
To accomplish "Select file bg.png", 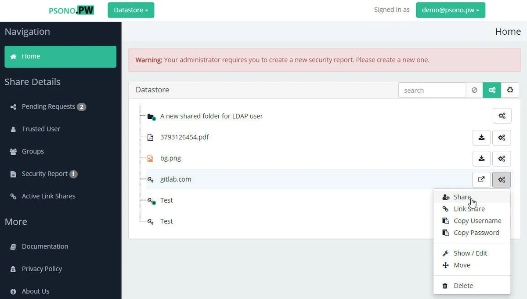I will (x=170, y=158).
